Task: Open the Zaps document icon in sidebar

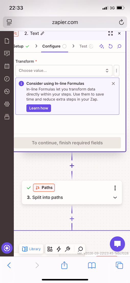Action: (7, 41)
